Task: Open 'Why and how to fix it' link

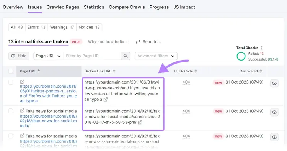Action: coord(108,42)
